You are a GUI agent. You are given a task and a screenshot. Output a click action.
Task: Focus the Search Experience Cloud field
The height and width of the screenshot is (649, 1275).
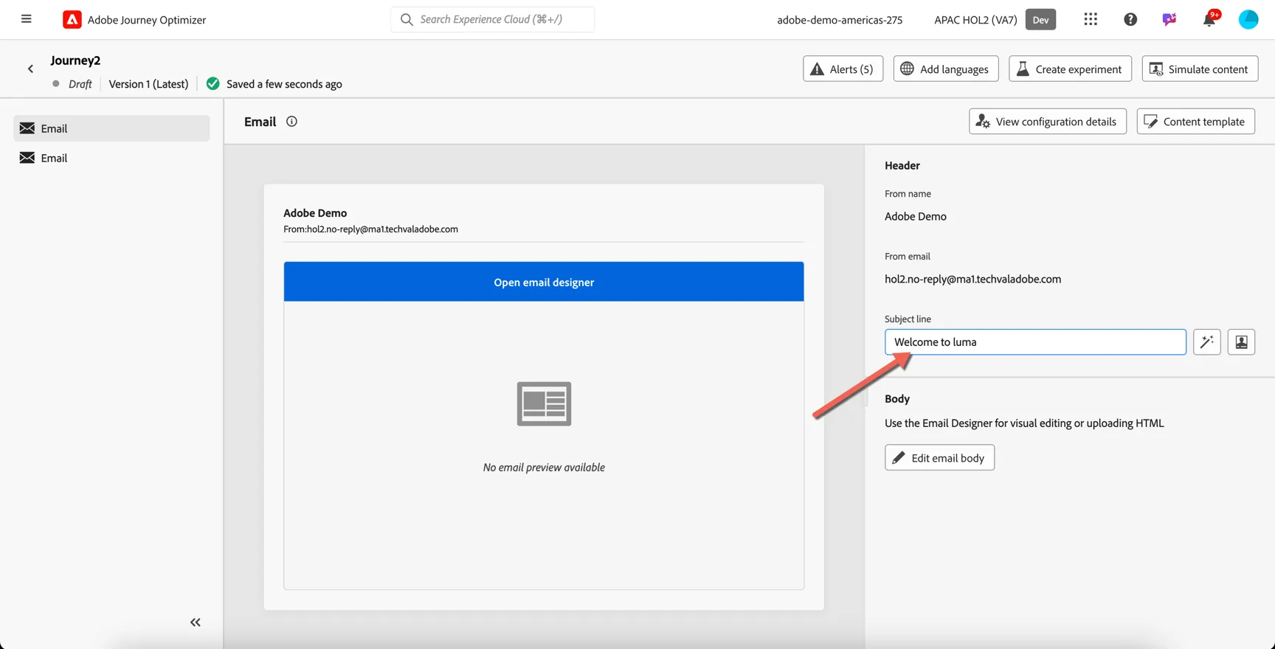(x=492, y=19)
